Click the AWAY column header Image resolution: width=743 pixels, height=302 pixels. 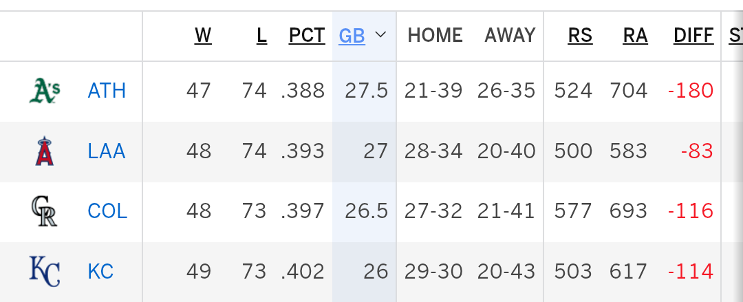point(510,36)
